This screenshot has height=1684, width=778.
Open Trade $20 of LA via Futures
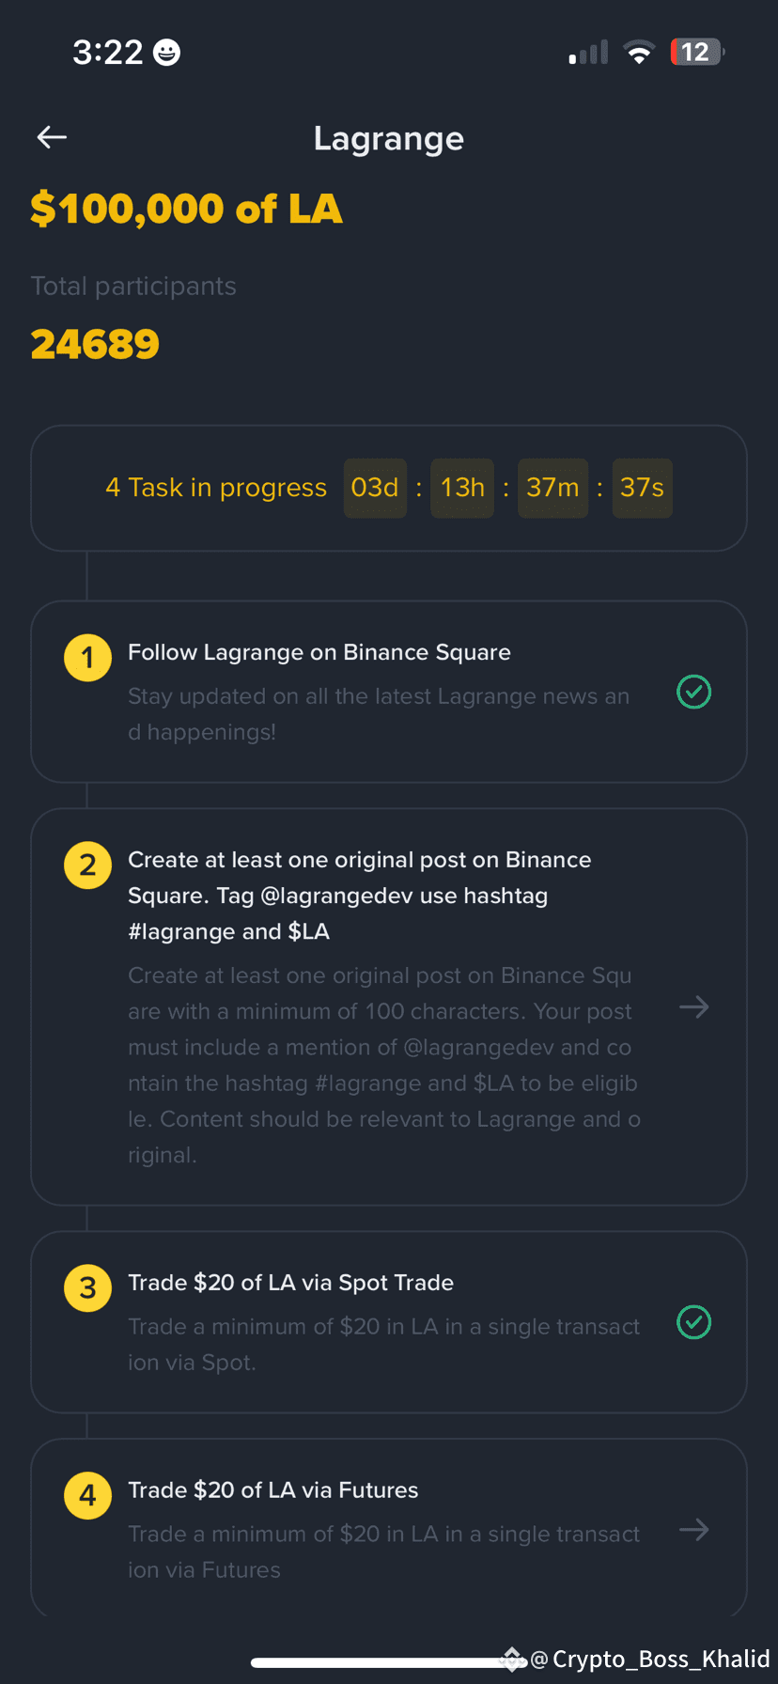tap(389, 1528)
